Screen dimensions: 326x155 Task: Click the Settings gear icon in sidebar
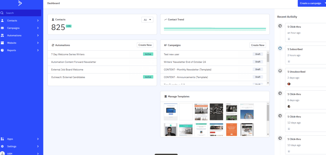2,146
